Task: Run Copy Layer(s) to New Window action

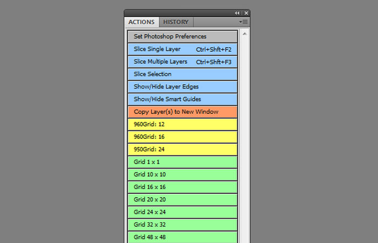Action: tap(183, 112)
